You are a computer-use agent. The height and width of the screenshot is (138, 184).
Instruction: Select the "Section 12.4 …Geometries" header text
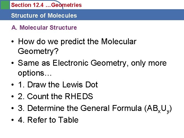click(47, 5)
